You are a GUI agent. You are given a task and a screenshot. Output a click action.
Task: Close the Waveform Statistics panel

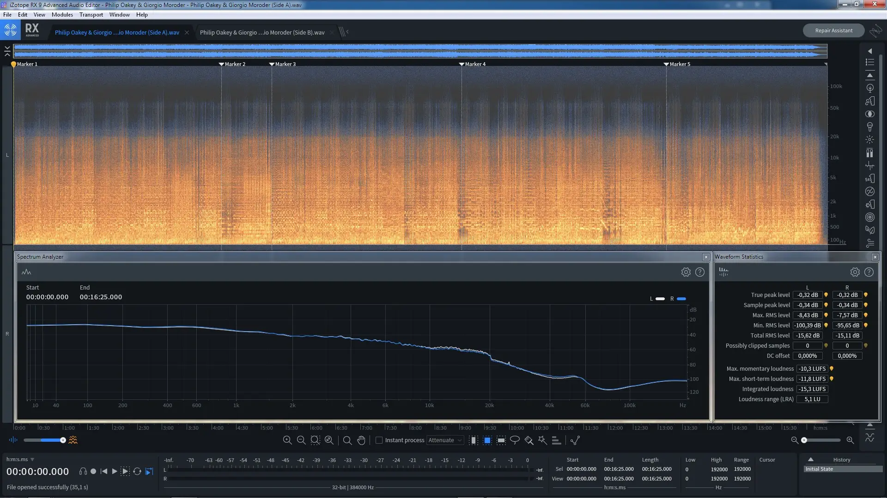pyautogui.click(x=875, y=257)
